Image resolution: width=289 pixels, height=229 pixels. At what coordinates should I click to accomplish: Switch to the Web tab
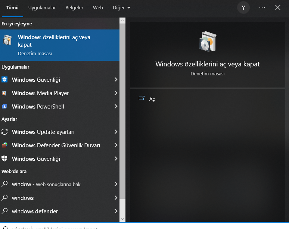(x=98, y=8)
